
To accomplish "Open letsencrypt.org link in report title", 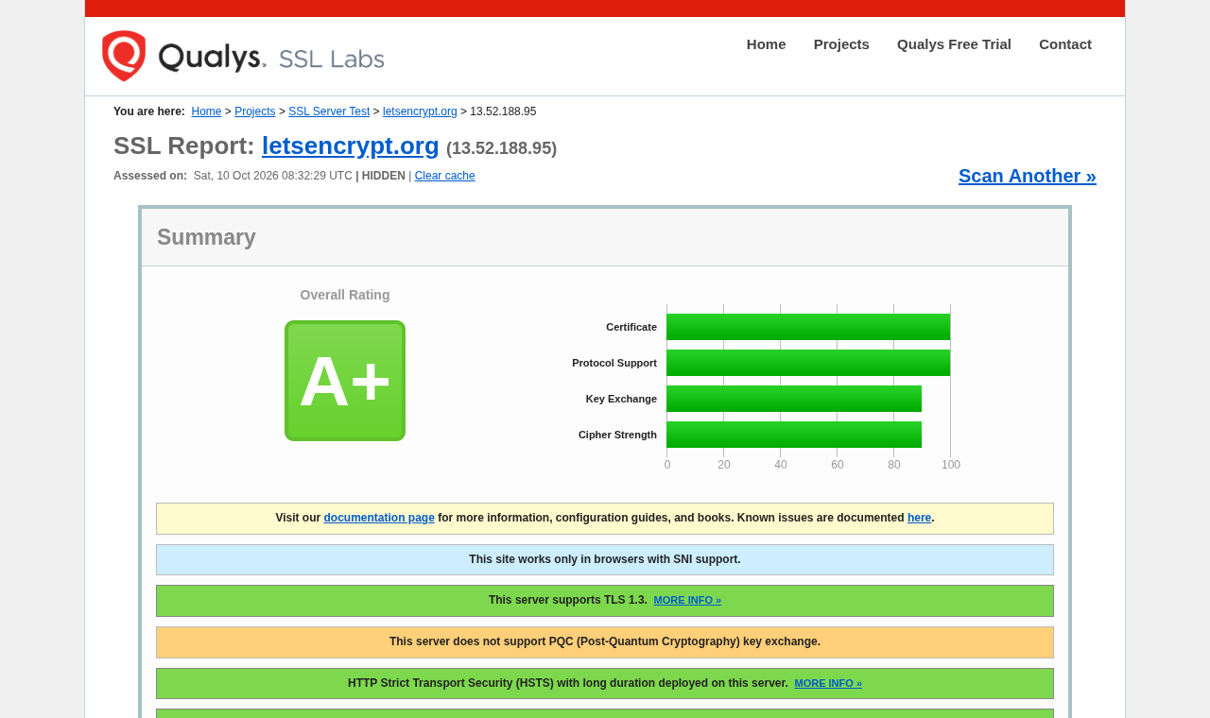I will coord(351,145).
